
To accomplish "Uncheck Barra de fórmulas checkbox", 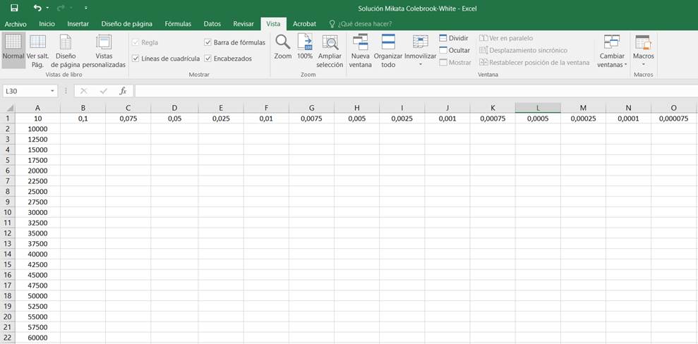I will tap(207, 42).
